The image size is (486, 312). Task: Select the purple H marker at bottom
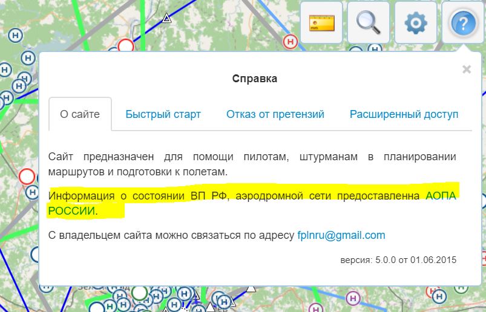tap(354, 297)
